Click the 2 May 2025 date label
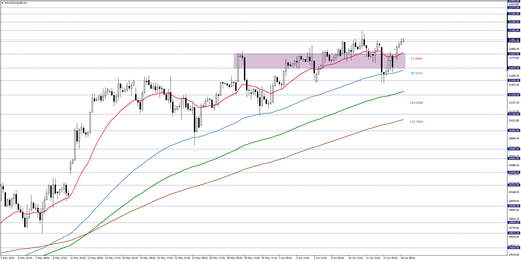The width and height of the screenshot is (521, 261). coord(8,258)
